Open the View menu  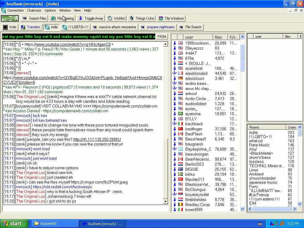77,10
